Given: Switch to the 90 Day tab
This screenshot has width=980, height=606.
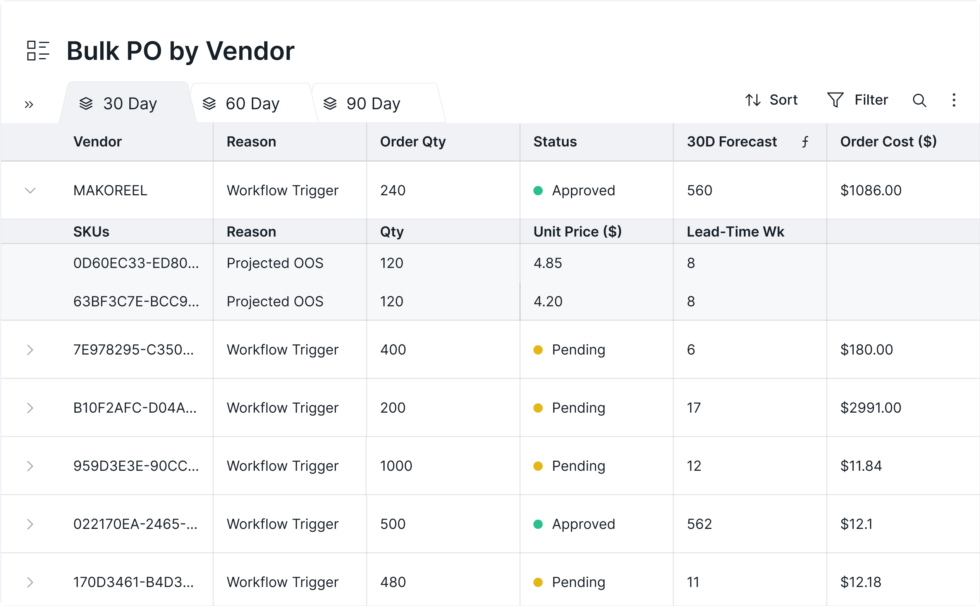Looking at the screenshot, I should click(x=373, y=103).
